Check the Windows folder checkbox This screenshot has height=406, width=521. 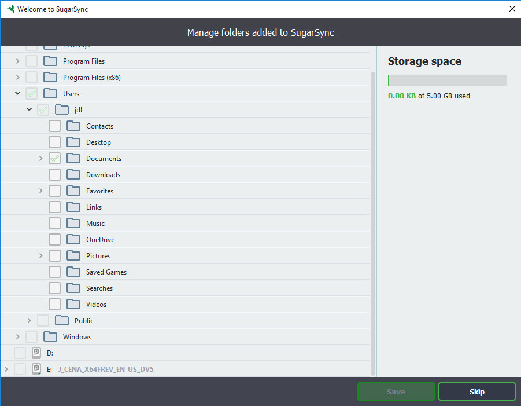(x=32, y=336)
